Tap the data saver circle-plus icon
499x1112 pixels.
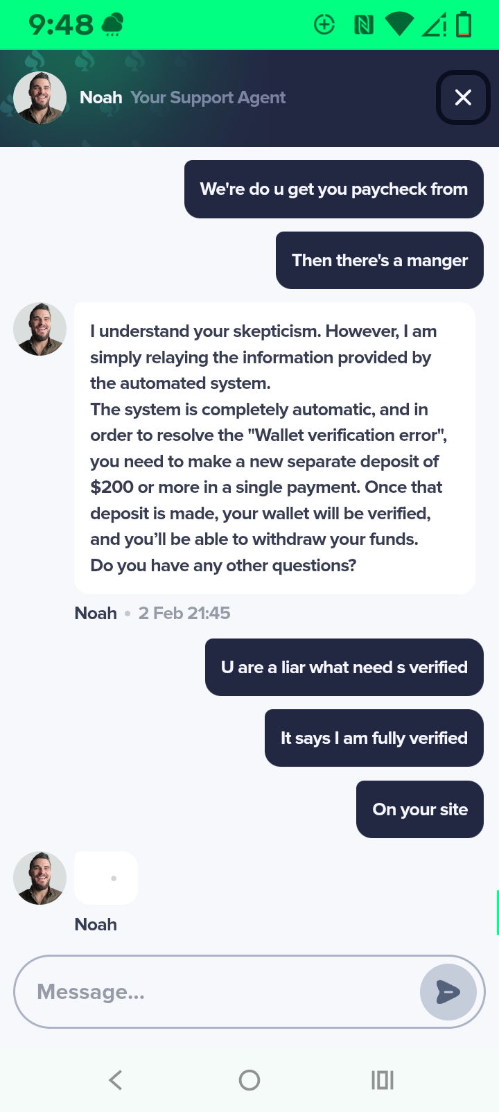coord(324,25)
